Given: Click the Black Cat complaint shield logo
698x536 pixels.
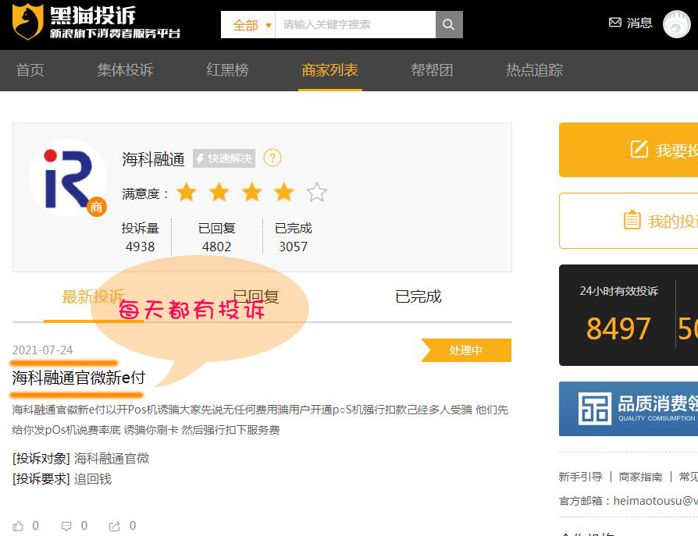Looking at the screenshot, I should pos(27,21).
